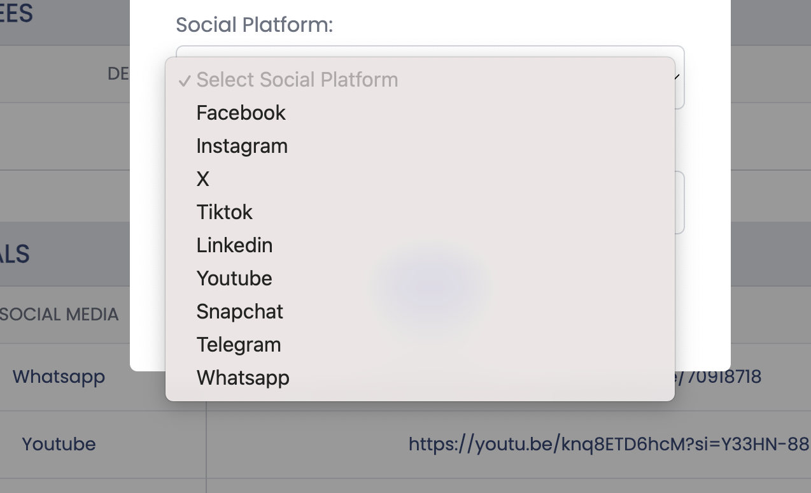Click the input field edge below platform select

(x=681, y=203)
